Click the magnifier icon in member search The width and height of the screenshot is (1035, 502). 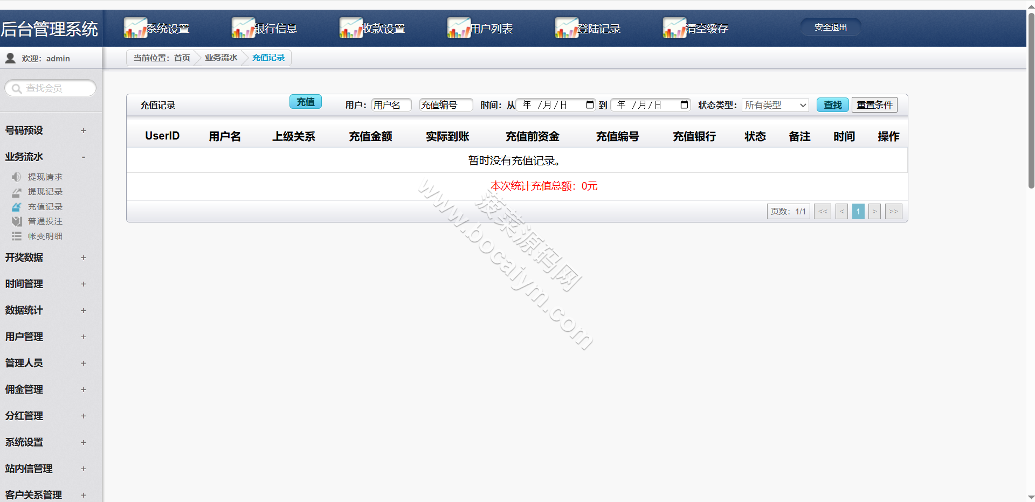click(x=17, y=88)
